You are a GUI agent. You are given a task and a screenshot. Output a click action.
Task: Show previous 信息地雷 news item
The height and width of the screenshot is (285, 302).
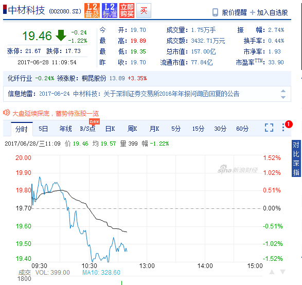(283, 91)
